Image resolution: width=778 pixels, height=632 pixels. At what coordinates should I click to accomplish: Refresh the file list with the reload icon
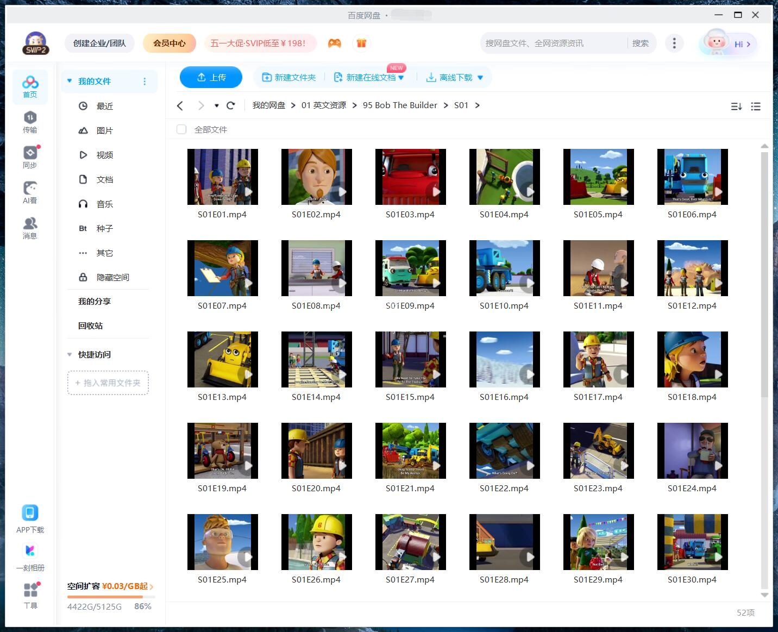pos(231,105)
